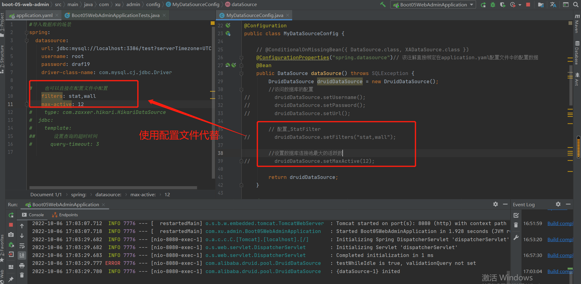Image resolution: width=581 pixels, height=284 pixels.
Task: Rerun the application in the Run panel
Action: tap(11, 215)
